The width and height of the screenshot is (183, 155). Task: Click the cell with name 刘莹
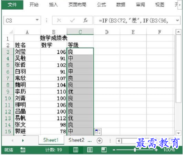pos(27,52)
